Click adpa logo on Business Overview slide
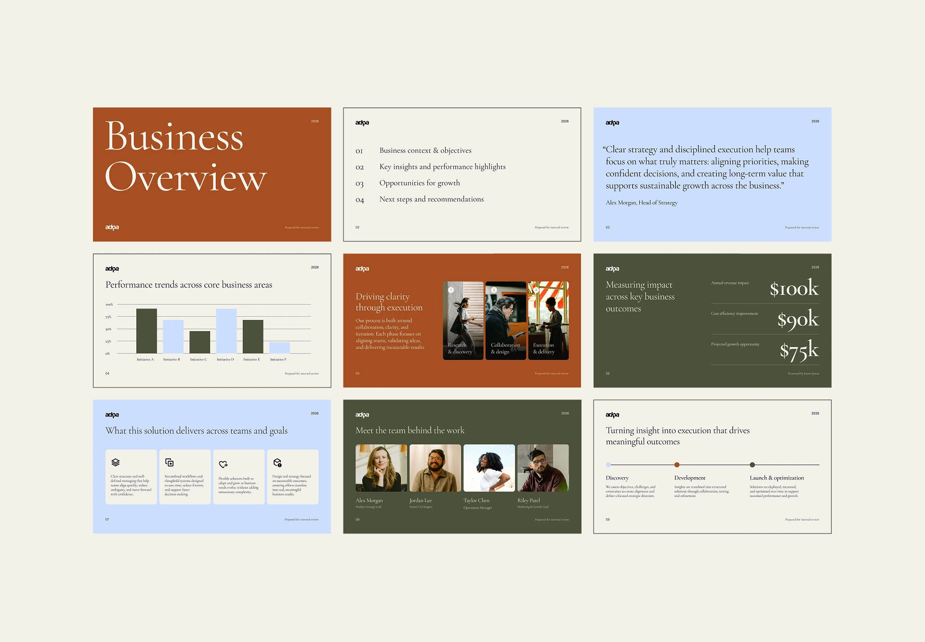This screenshot has width=925, height=642. (112, 227)
